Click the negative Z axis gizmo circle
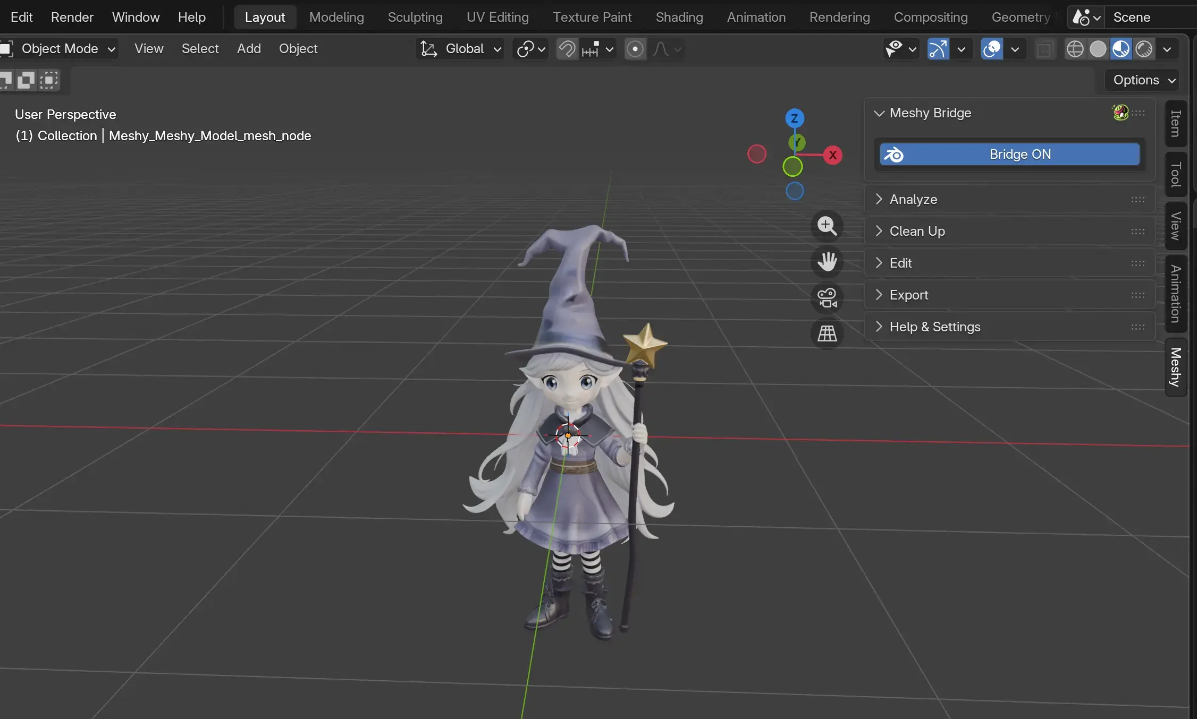This screenshot has height=719, width=1197. tap(795, 191)
